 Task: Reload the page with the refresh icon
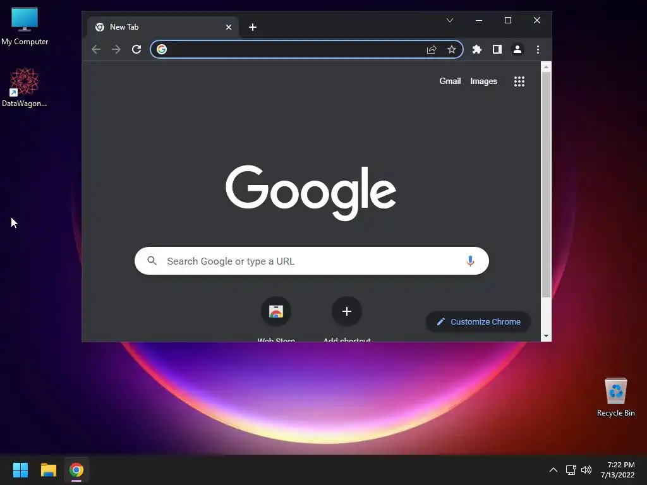coord(136,49)
